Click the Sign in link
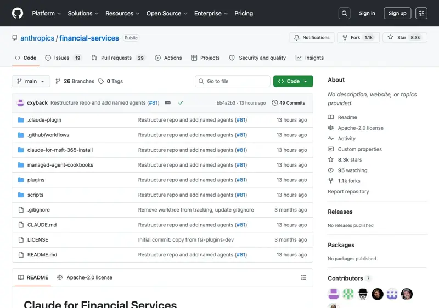 click(367, 13)
